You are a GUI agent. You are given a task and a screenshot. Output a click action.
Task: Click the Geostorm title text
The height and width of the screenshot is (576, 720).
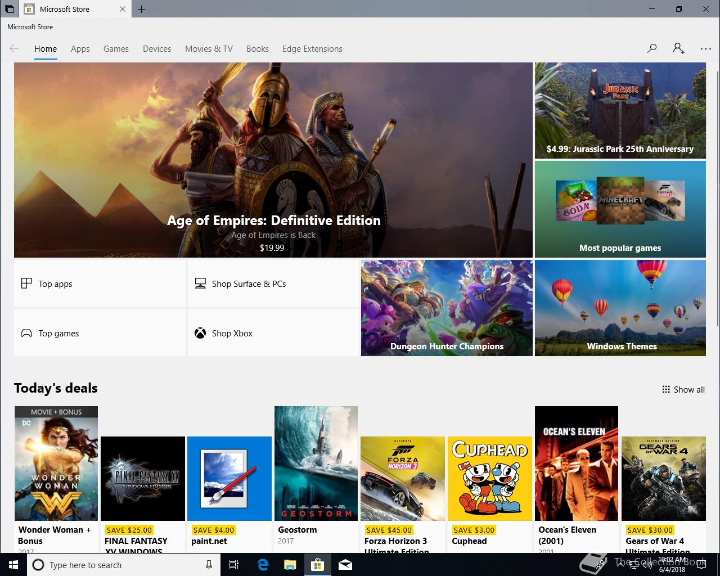coord(298,530)
